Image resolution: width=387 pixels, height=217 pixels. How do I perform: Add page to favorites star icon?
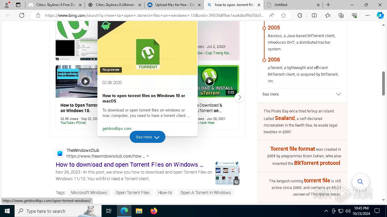coord(283,15)
